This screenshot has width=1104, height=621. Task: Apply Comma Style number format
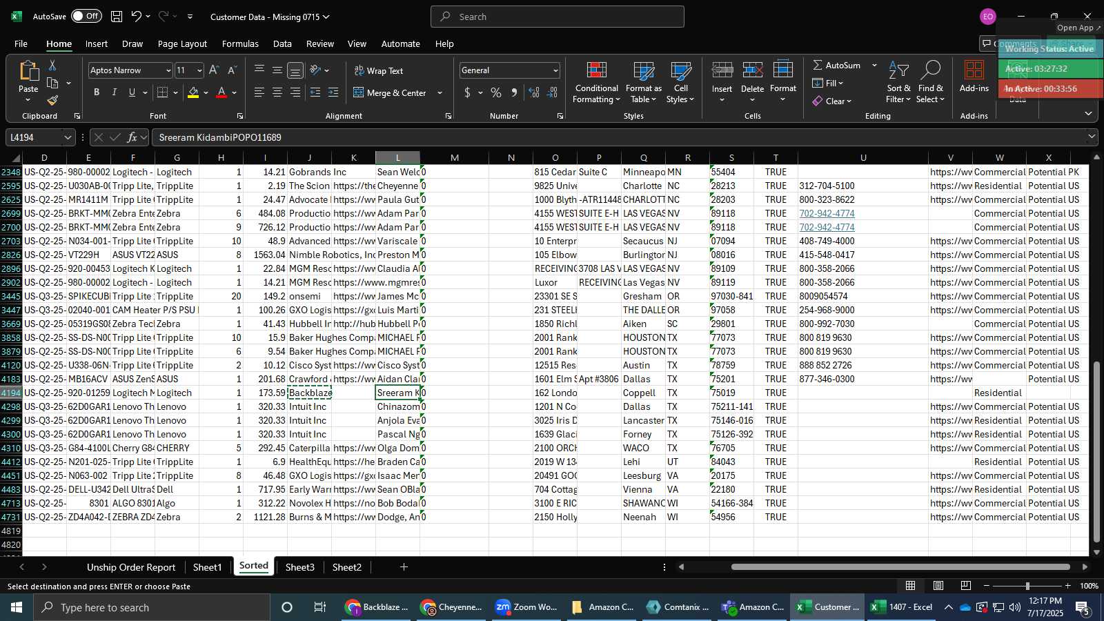click(x=514, y=92)
